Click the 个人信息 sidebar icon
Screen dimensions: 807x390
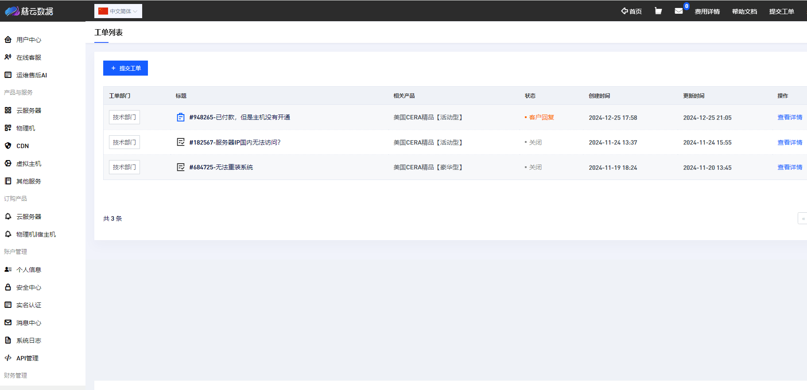[x=8, y=269]
